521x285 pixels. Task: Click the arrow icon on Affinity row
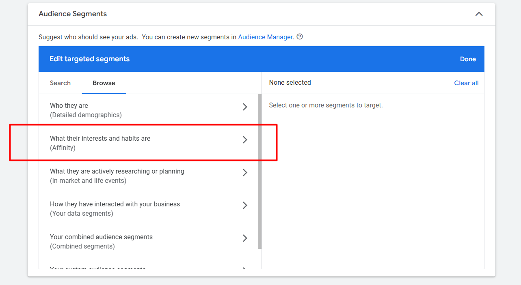[x=245, y=140]
